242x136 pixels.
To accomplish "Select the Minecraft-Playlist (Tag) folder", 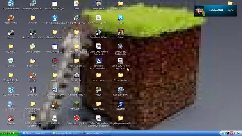I will click(76, 46).
